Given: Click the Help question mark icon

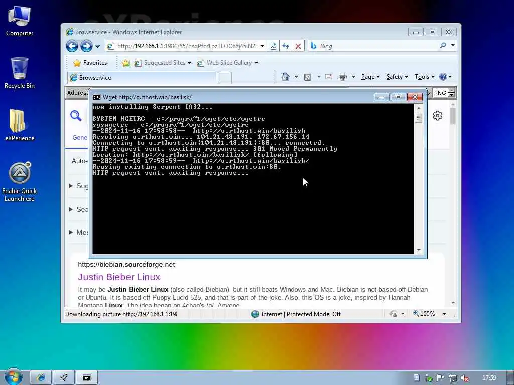Looking at the screenshot, I should [x=443, y=77].
